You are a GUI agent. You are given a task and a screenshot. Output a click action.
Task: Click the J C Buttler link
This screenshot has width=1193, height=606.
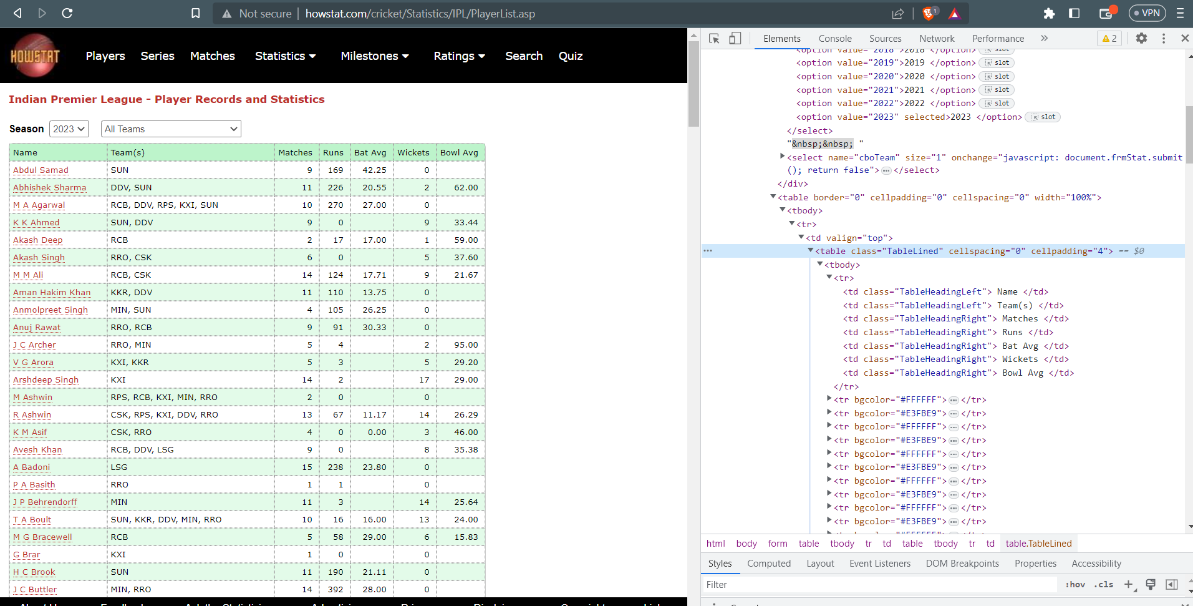[34, 589]
